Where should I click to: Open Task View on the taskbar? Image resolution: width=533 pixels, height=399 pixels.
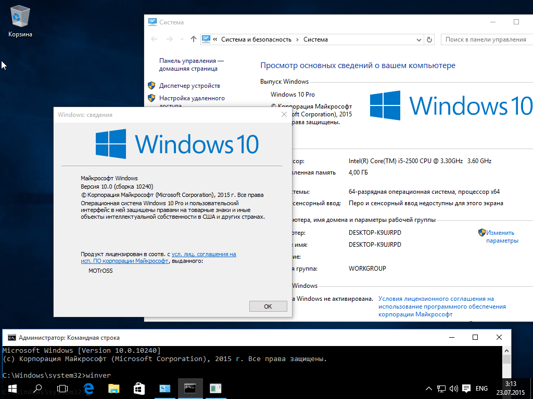[x=62, y=389]
